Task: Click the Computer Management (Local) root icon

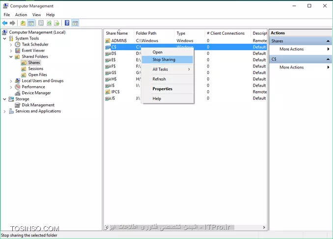Action: (5, 32)
